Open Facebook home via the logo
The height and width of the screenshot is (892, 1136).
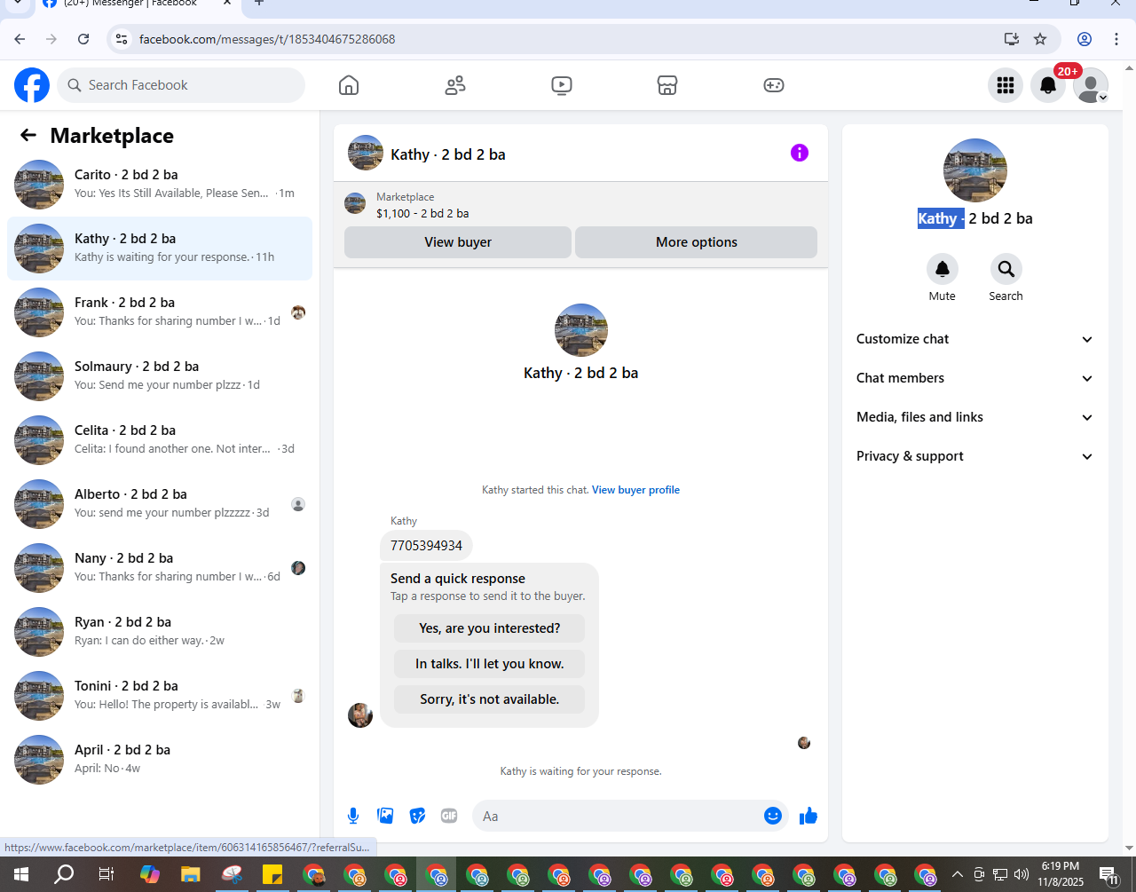32,85
